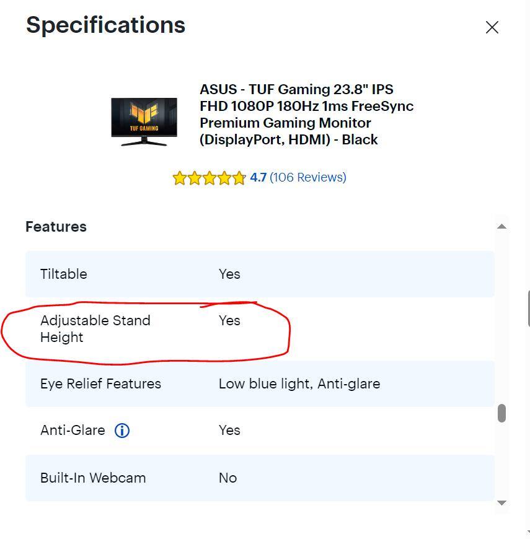The width and height of the screenshot is (530, 539).
Task: Open the 106 Reviews link
Action: pos(308,178)
